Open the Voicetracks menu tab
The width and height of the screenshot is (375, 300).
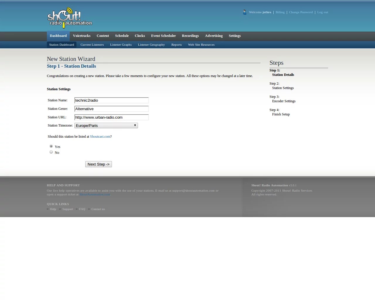click(x=81, y=36)
